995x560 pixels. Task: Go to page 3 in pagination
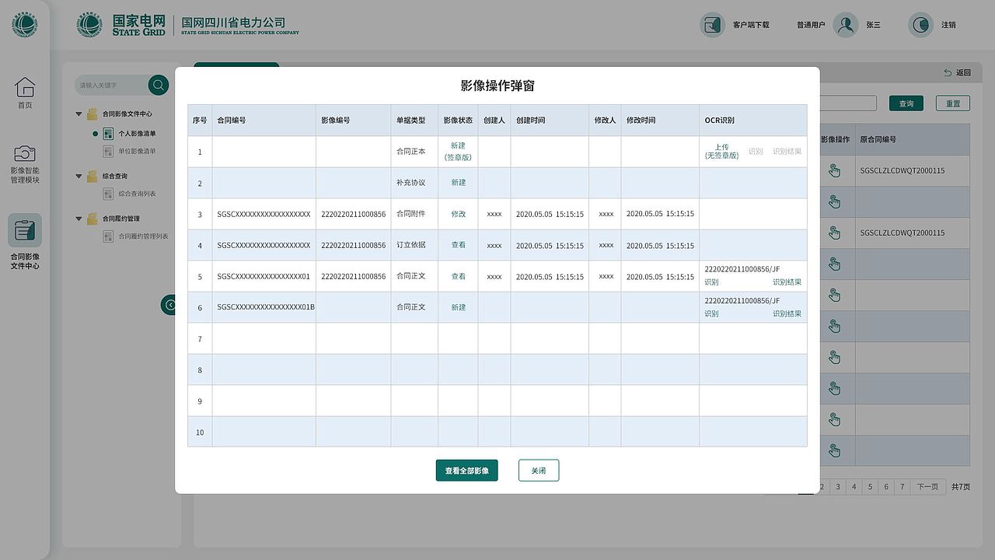pyautogui.click(x=838, y=487)
